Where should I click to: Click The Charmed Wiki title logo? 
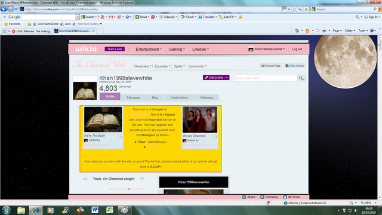[x=99, y=64]
